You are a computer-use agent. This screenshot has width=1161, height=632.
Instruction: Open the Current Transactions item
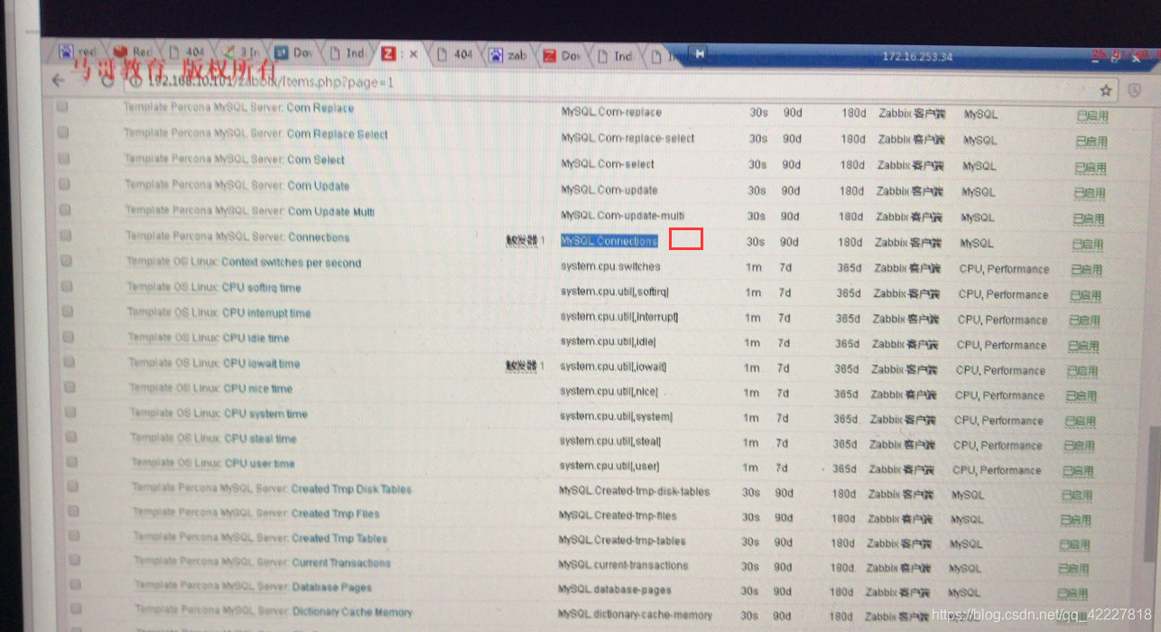click(341, 562)
